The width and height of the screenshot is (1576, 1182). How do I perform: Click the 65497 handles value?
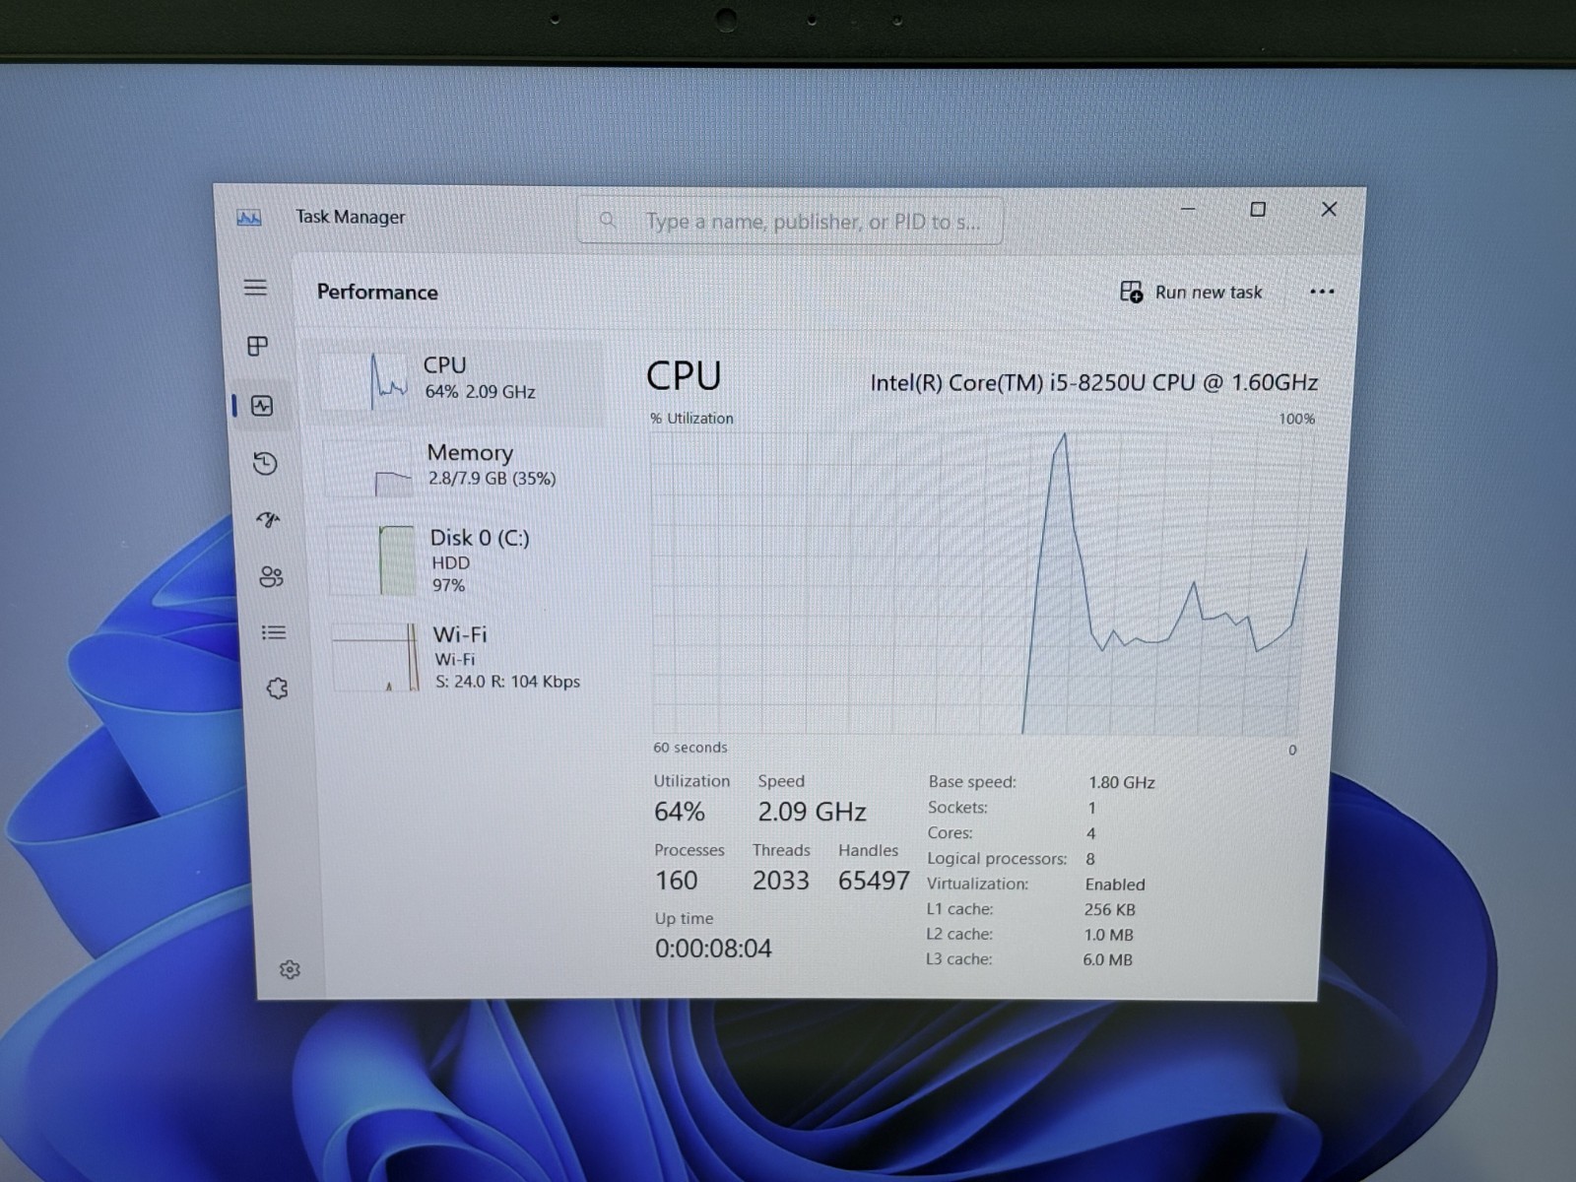pyautogui.click(x=874, y=881)
